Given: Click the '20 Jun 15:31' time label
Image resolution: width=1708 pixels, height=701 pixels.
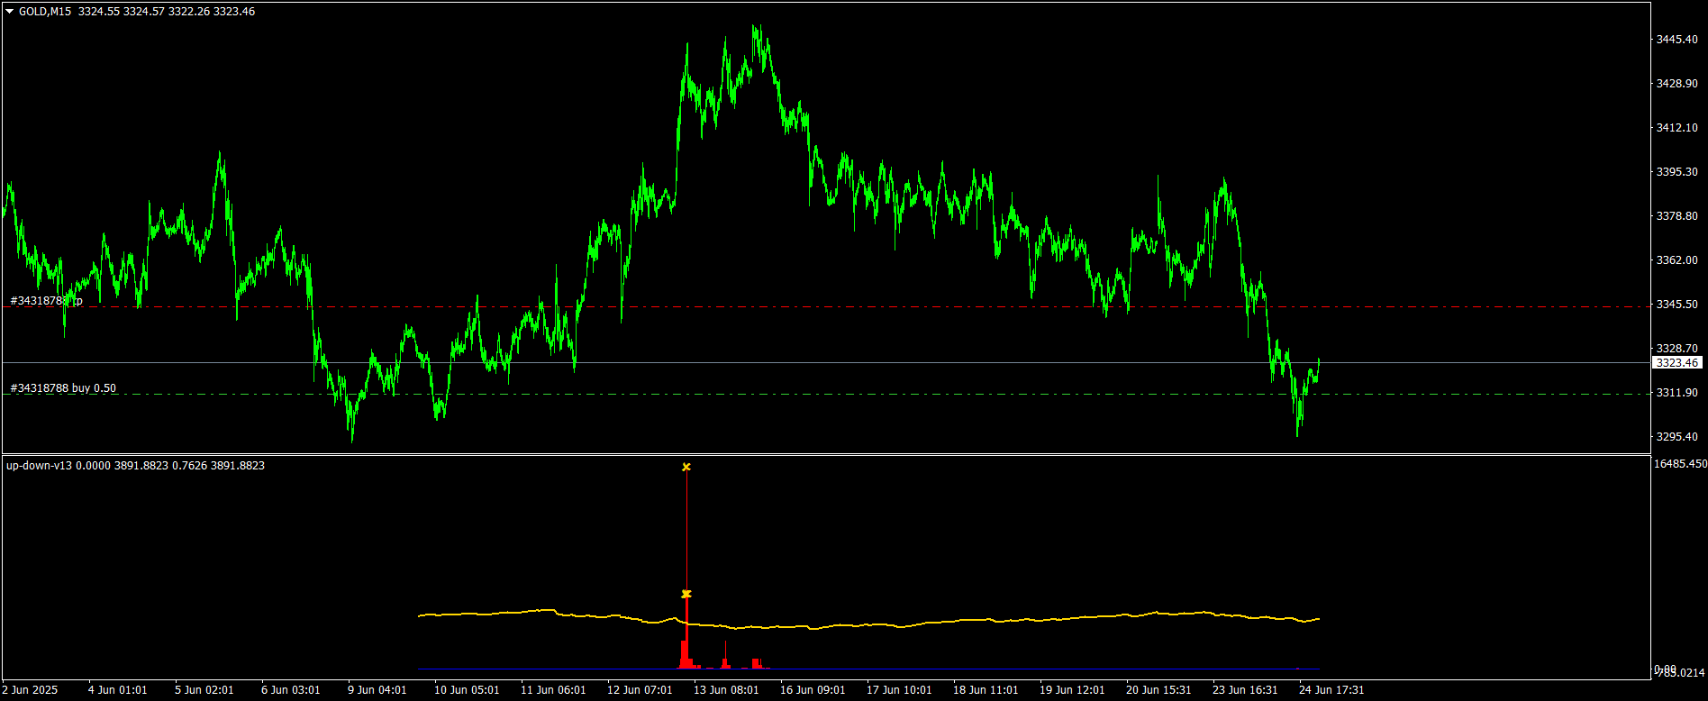Looking at the screenshot, I should coord(1158,690).
